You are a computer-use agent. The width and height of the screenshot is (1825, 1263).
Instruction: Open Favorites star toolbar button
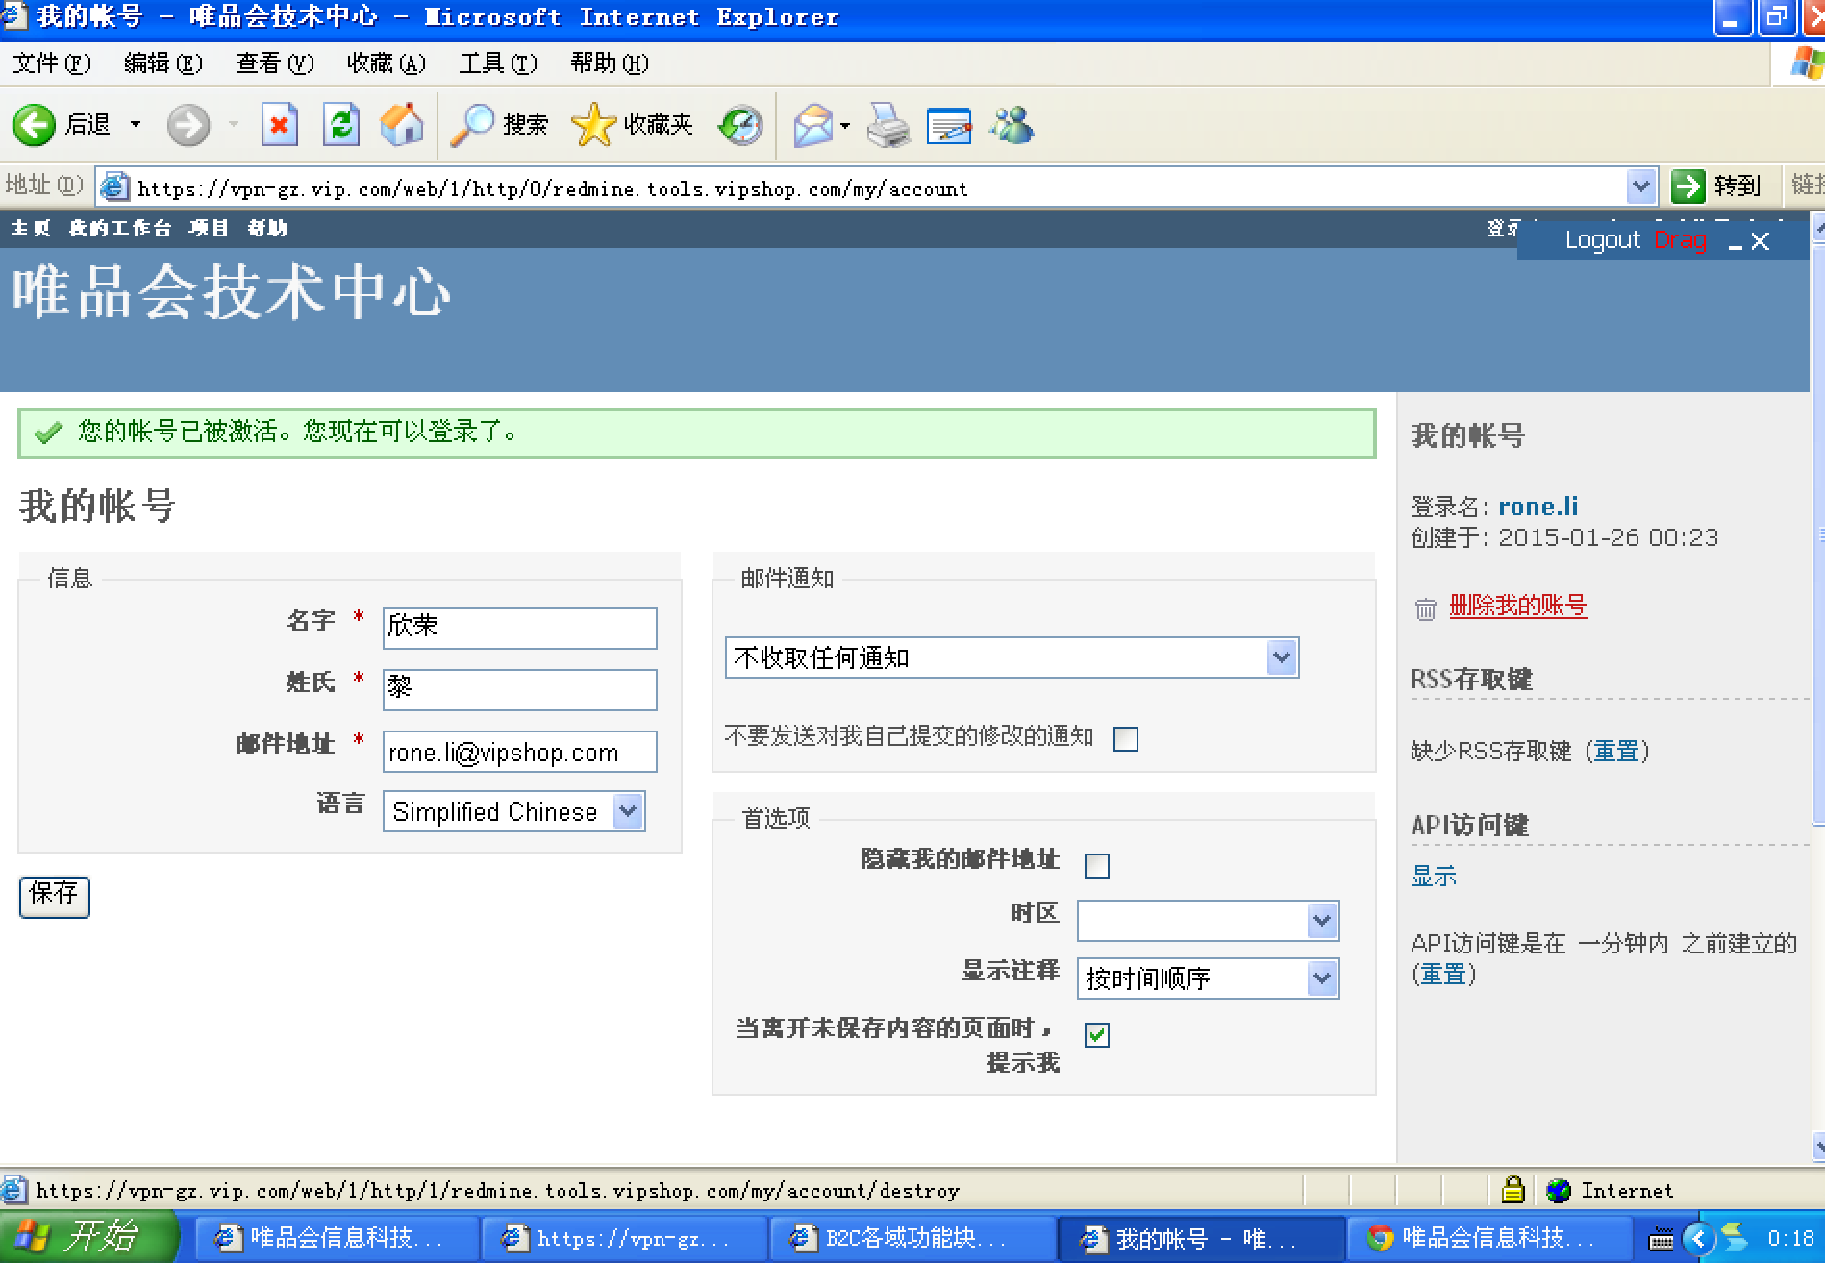coord(632,125)
